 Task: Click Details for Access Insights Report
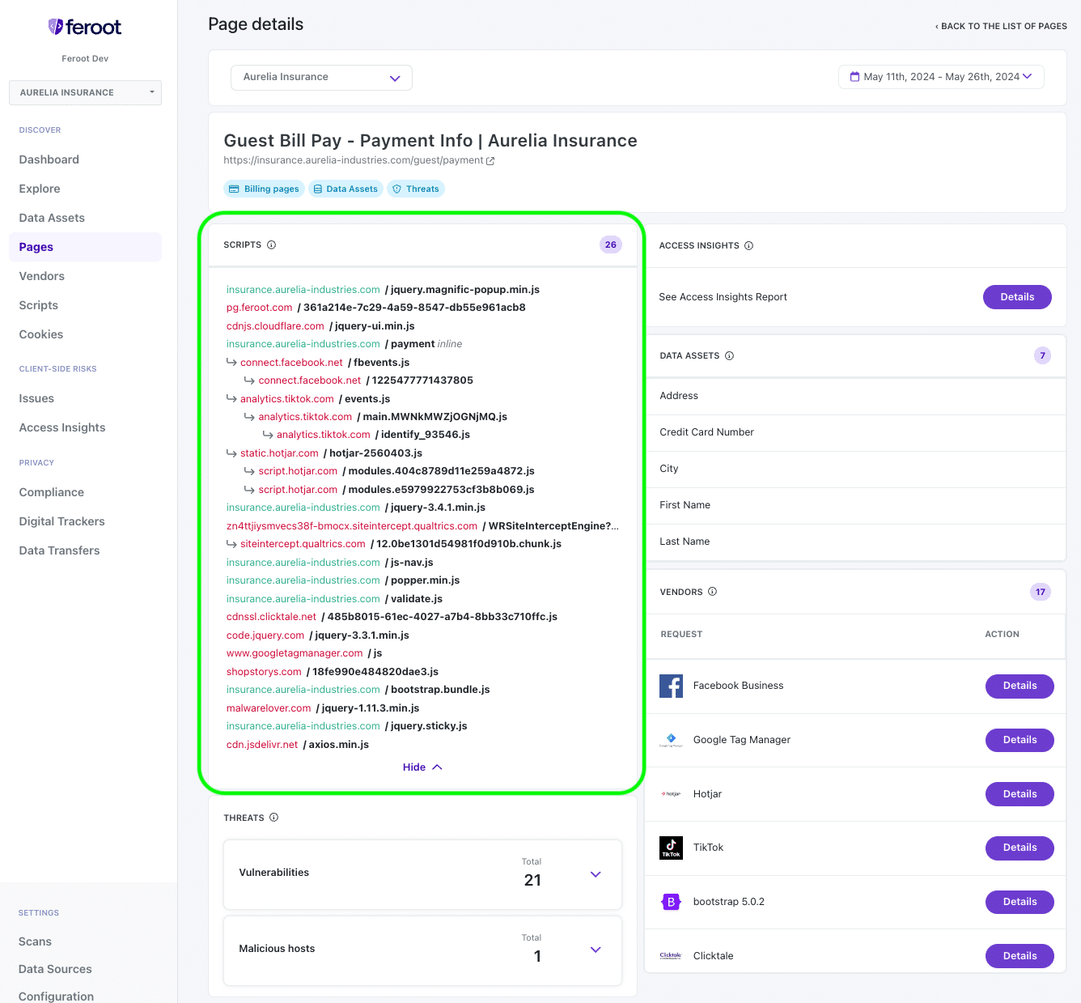point(1017,297)
